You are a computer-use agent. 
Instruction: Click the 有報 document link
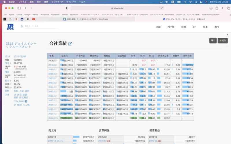[16, 91]
